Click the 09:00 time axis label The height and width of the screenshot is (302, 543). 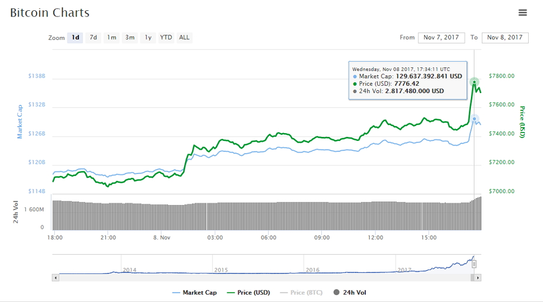[x=322, y=237]
